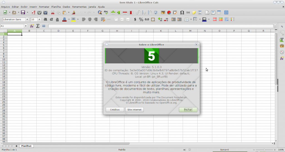Toggle italic formatting
The image size is (285, 152).
(x=51, y=19)
